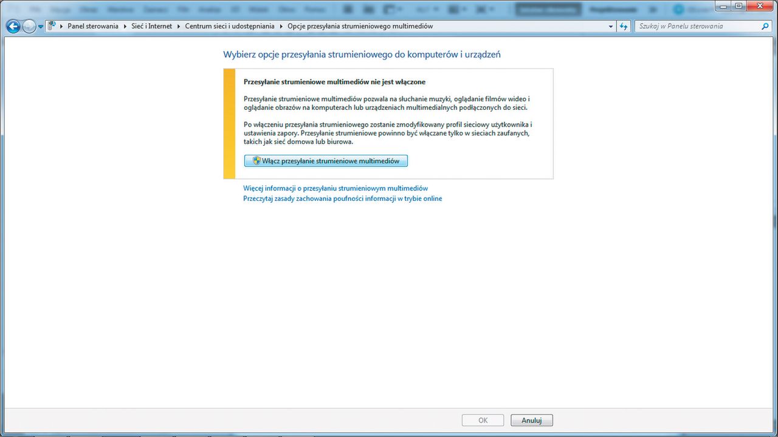Close the window with red X
This screenshot has width=778, height=437.
coord(760,5)
